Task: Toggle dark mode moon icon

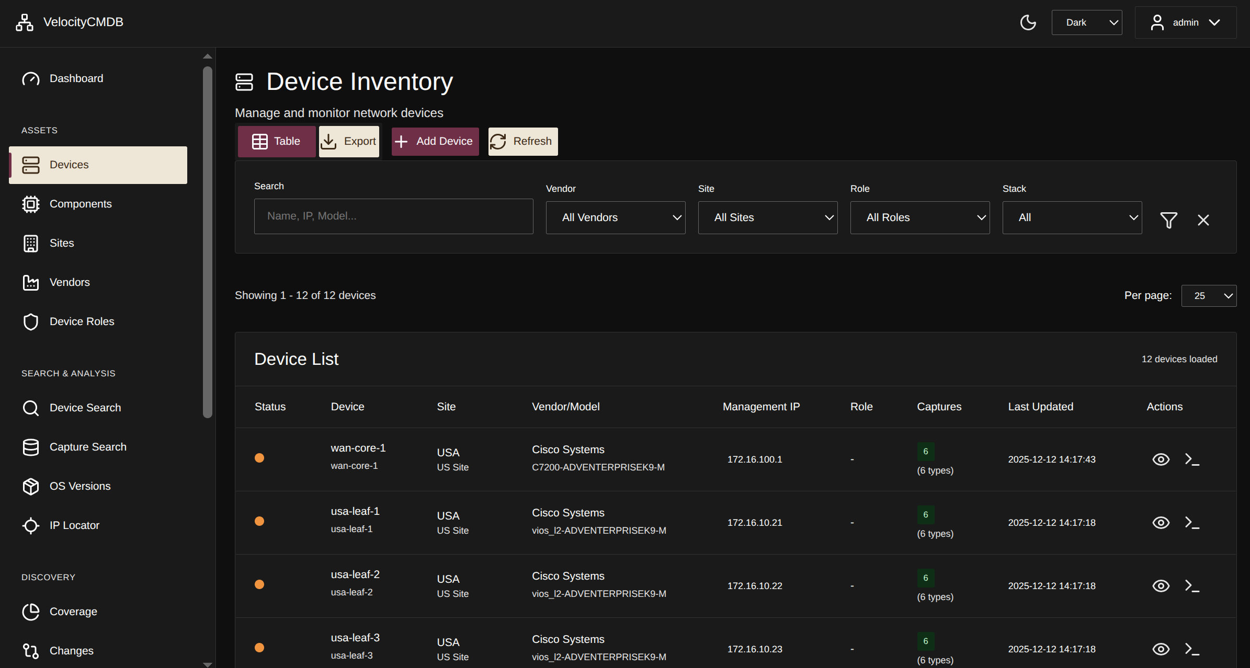Action: [1028, 22]
